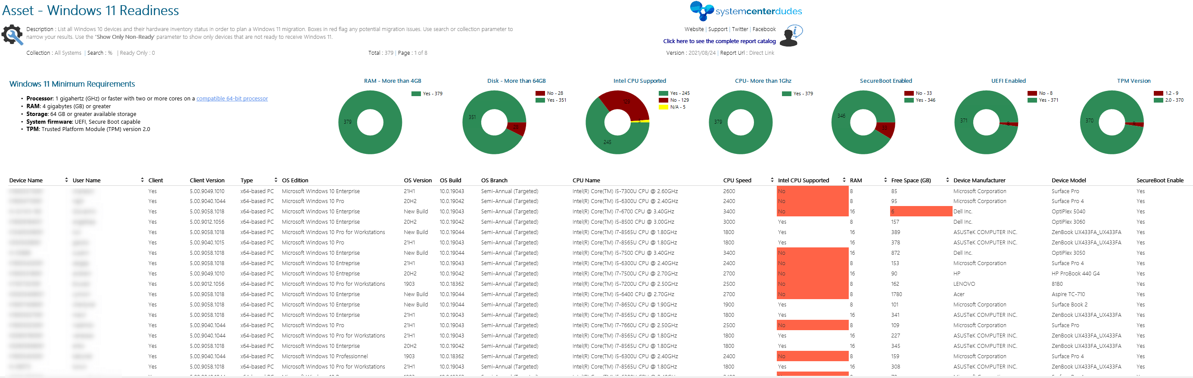Click the 'OS Edition' column header

tap(295, 180)
